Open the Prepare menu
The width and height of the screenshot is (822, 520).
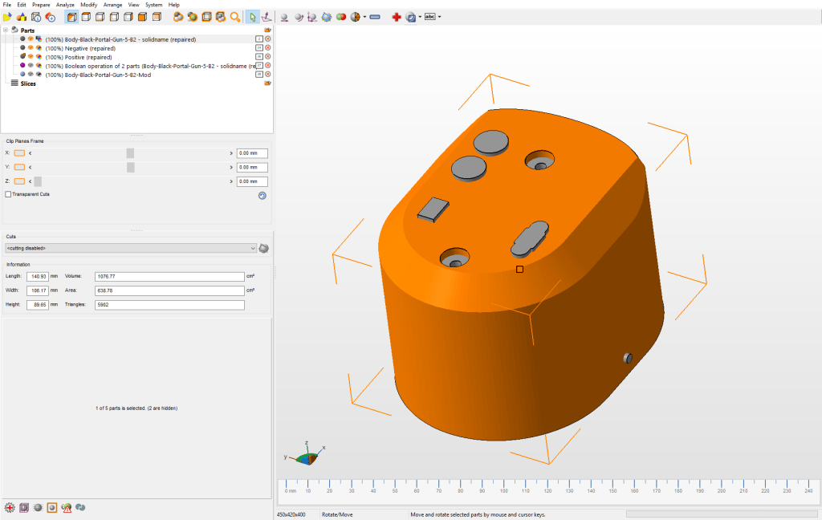pyautogui.click(x=41, y=5)
